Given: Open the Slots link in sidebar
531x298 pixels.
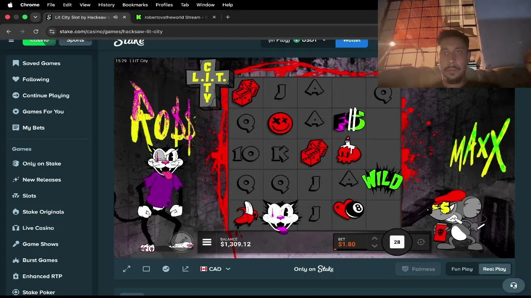Looking at the screenshot, I should click(x=29, y=196).
